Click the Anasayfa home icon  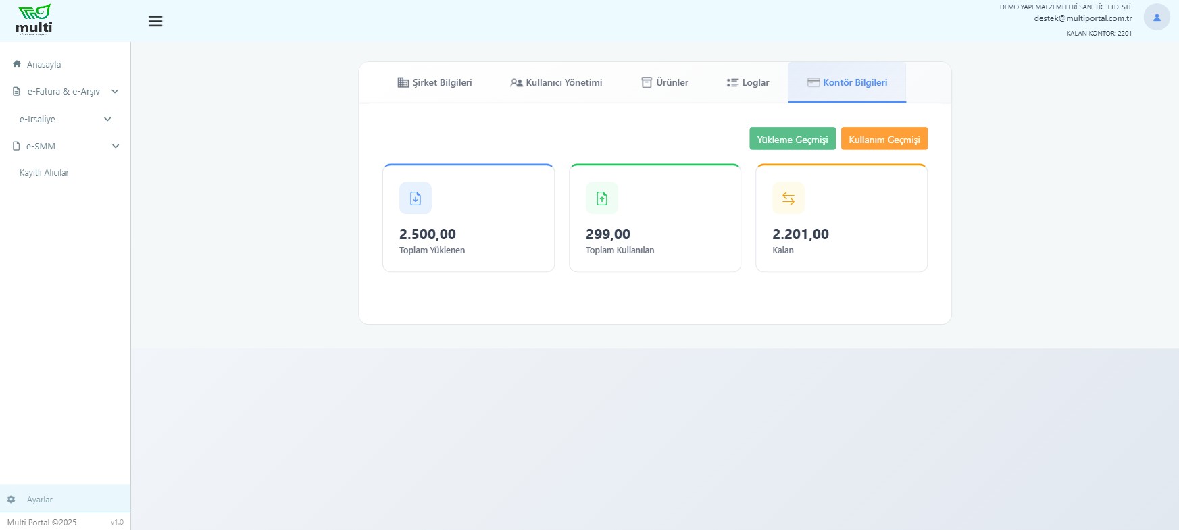17,64
